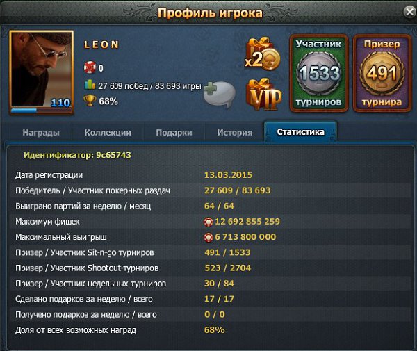Switch to the Награды tab

pyautogui.click(x=41, y=133)
